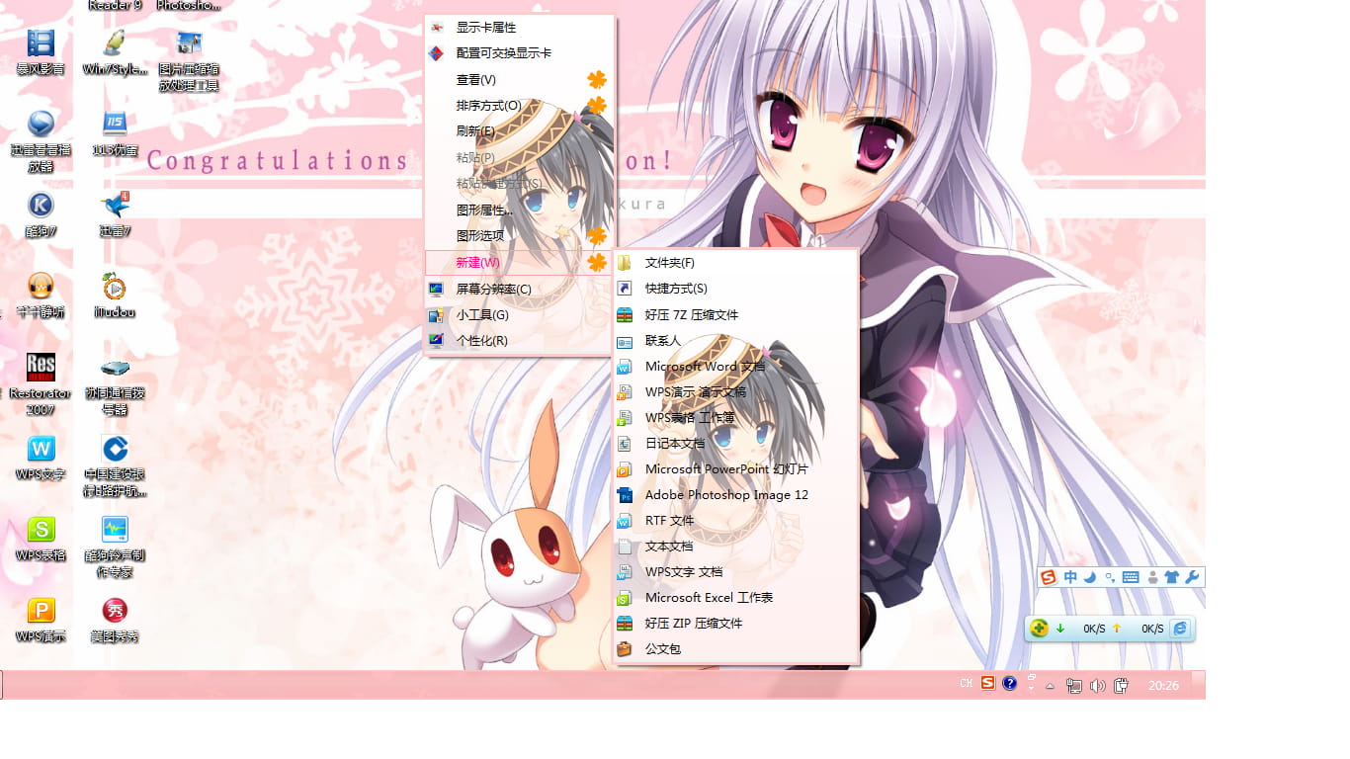The width and height of the screenshot is (1350, 759).
Task: Launch 暴风影音 from the desktop
Action: [40, 44]
